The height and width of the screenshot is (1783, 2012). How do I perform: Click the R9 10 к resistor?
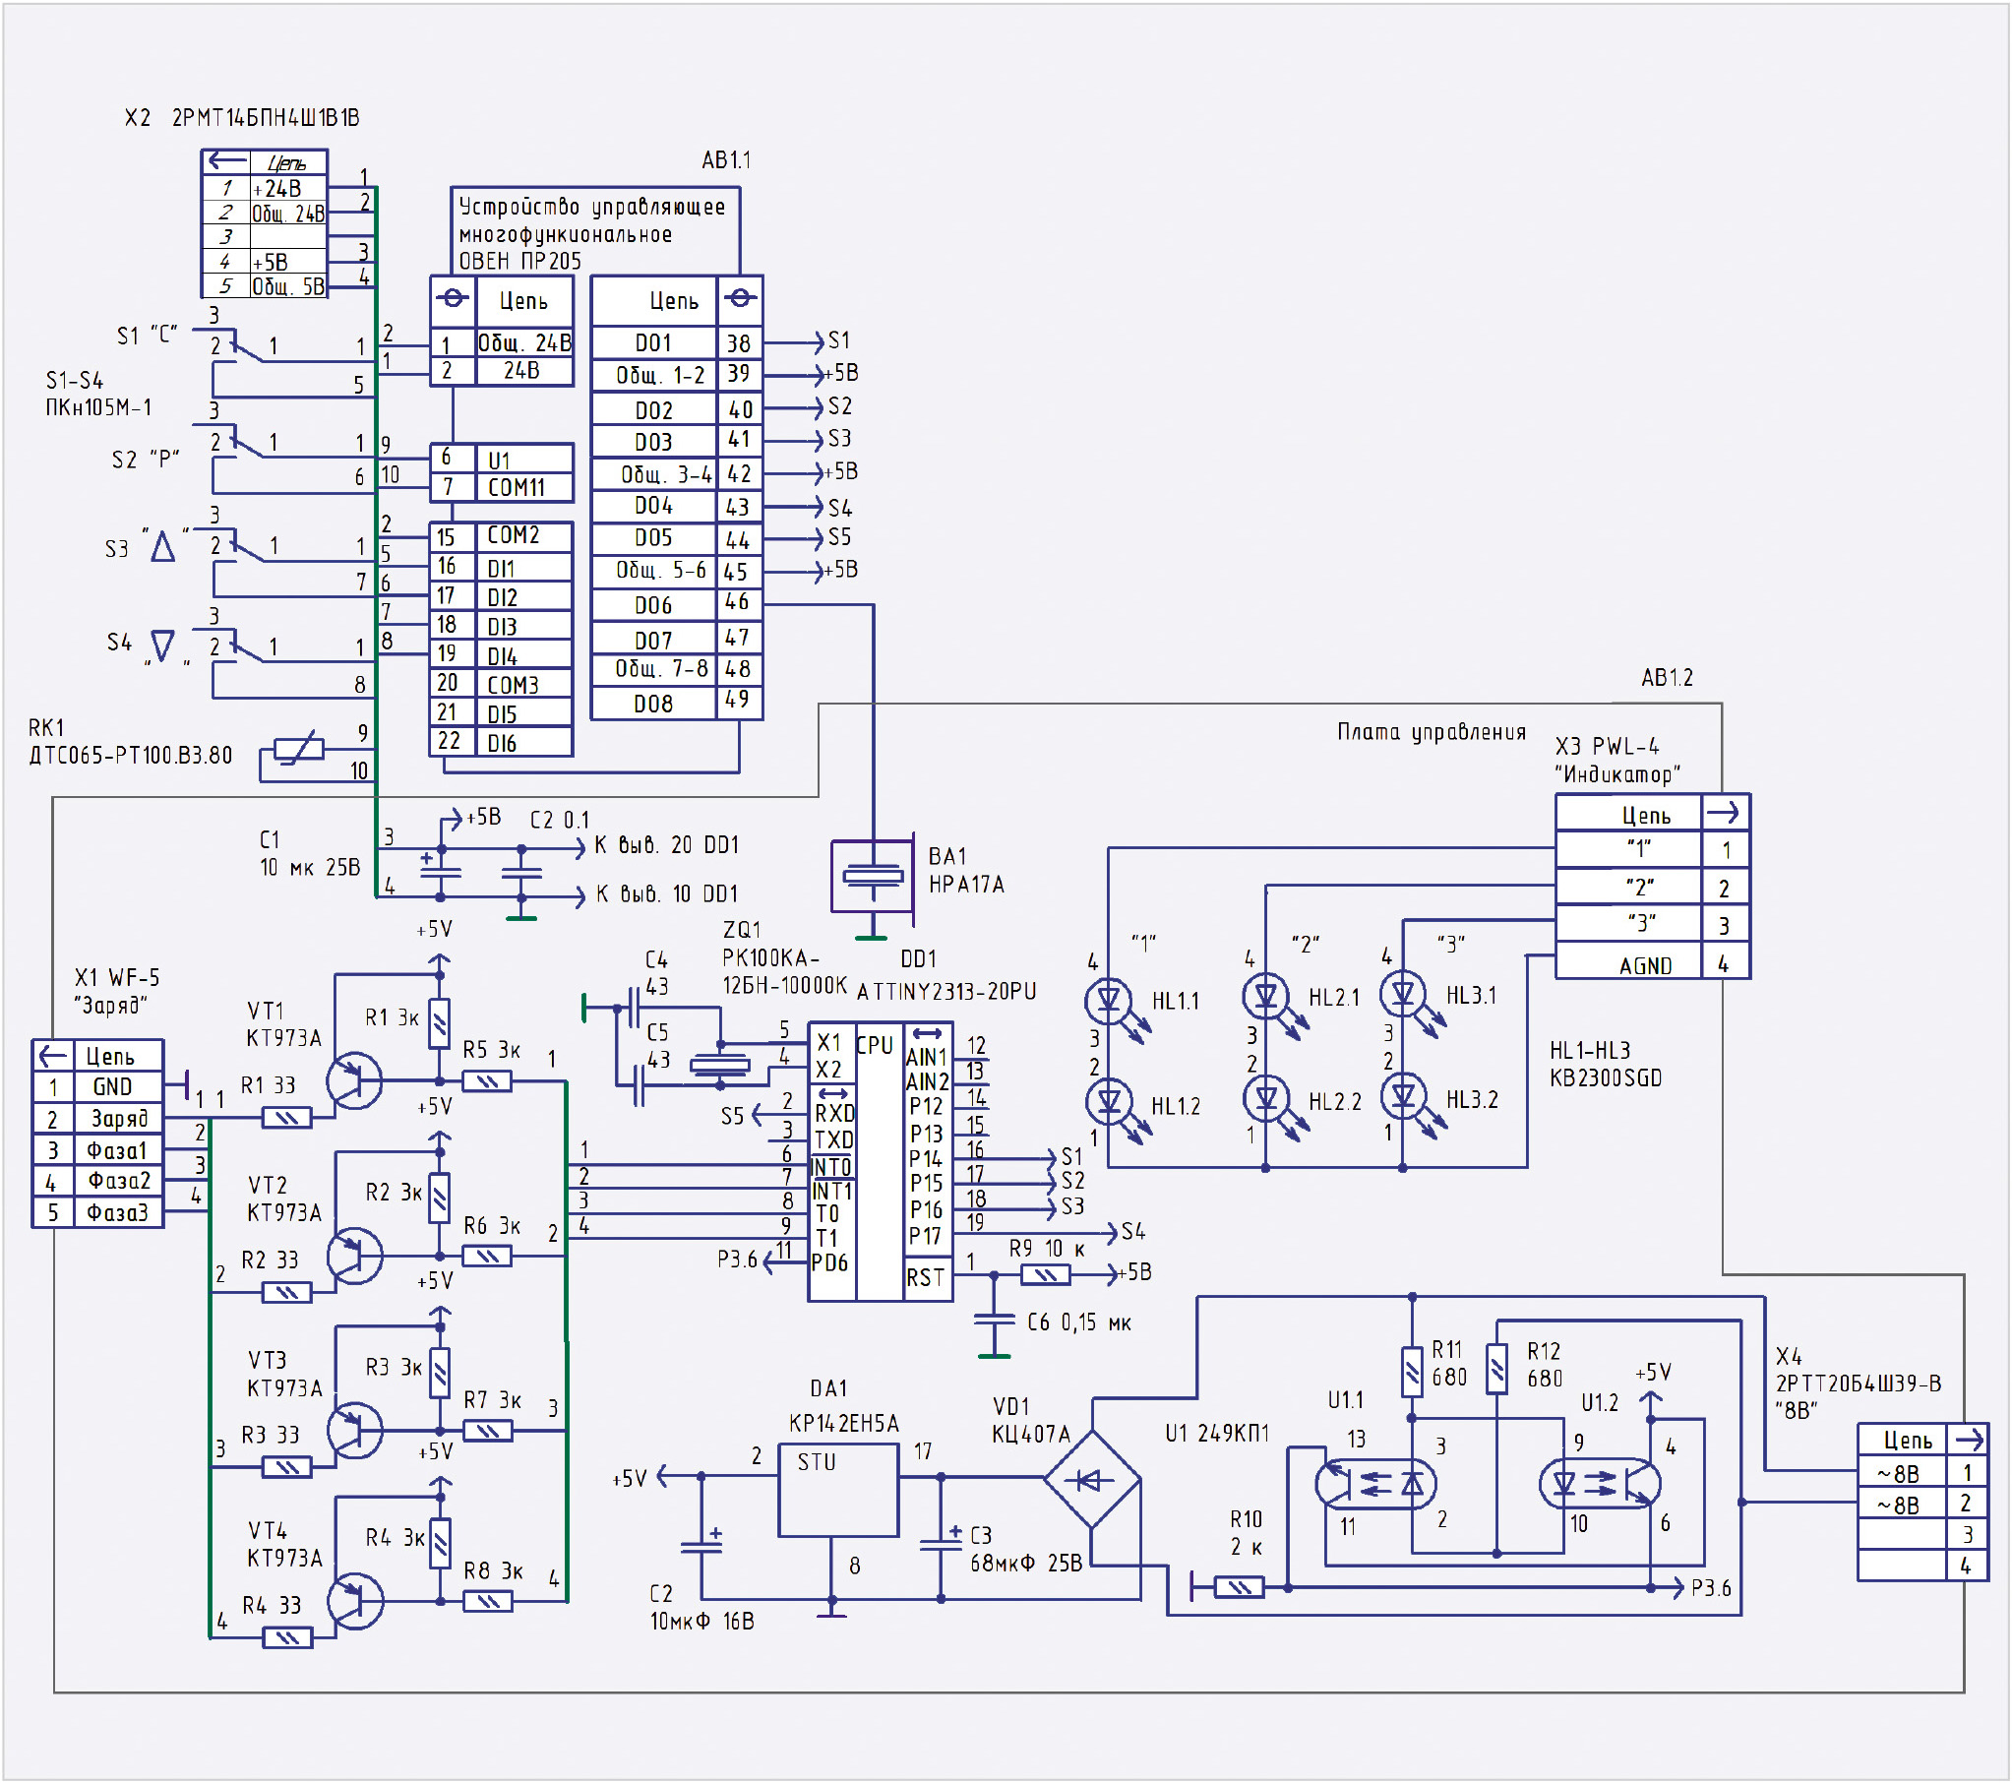click(x=1046, y=1275)
